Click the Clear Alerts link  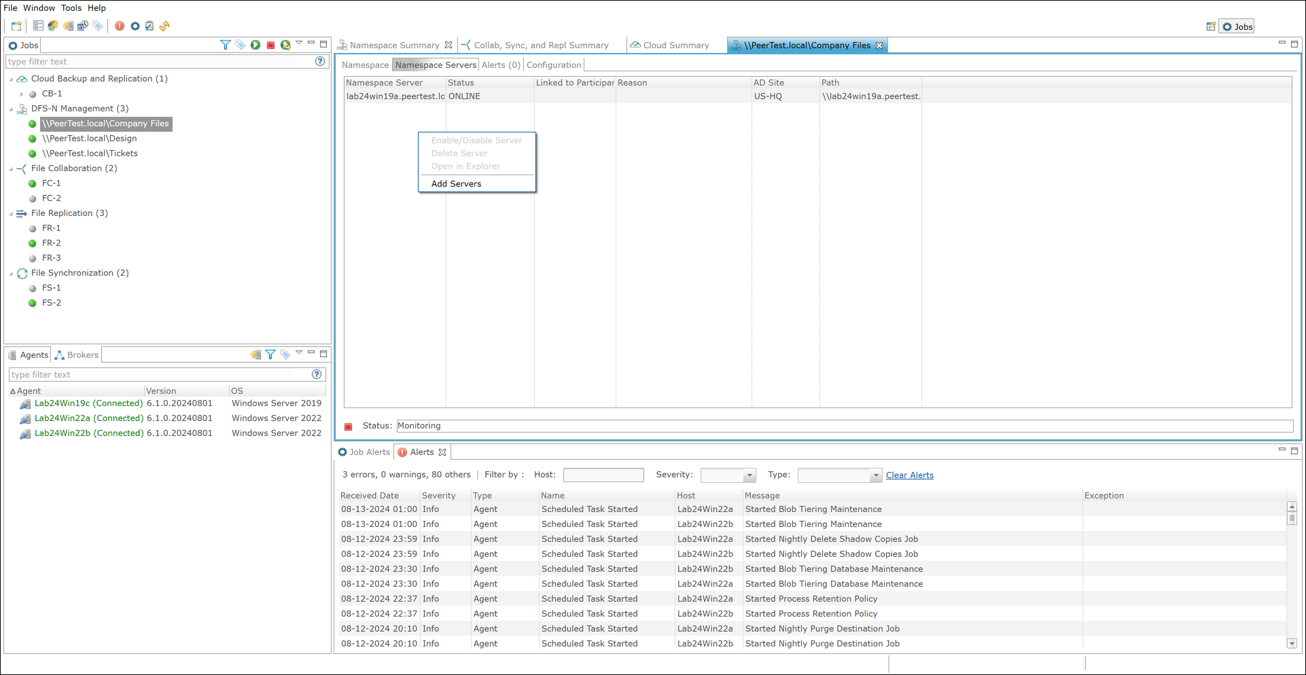(909, 475)
